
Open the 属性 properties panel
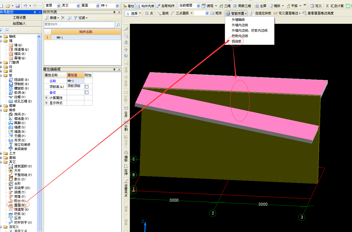(128, 6)
